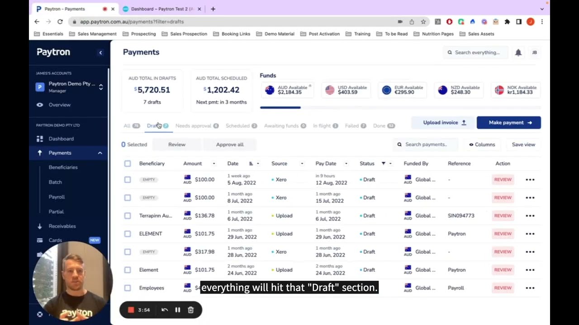Open the notifications bell

tap(518, 52)
